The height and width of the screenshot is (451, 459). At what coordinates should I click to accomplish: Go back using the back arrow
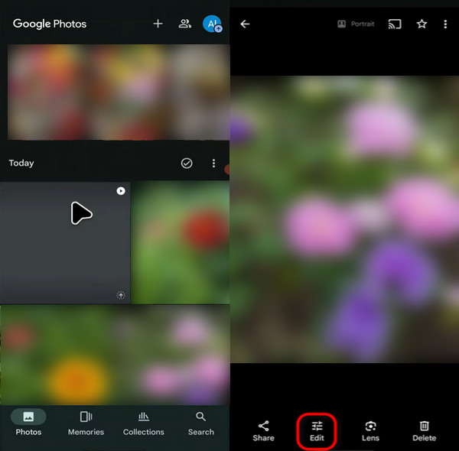[245, 24]
